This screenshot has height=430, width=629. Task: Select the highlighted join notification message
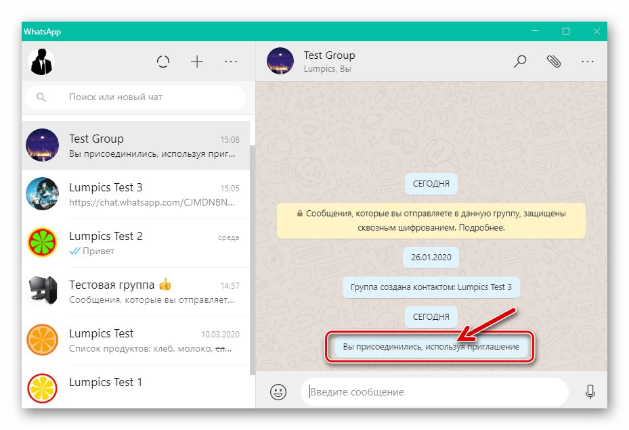431,347
